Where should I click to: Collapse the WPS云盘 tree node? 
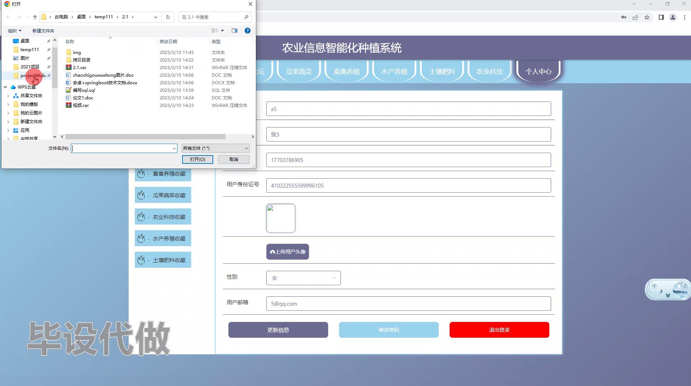(x=5, y=87)
